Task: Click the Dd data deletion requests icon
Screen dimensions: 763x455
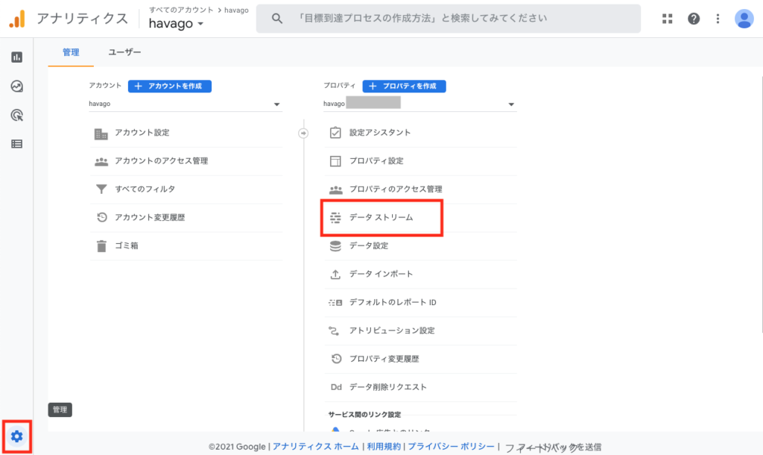Action: click(336, 387)
